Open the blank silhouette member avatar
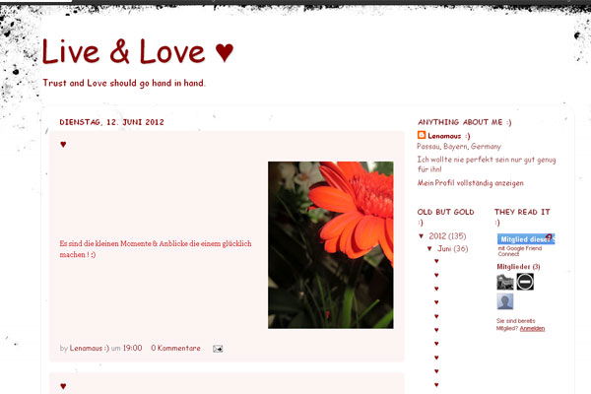The width and height of the screenshot is (591, 394). click(505, 301)
